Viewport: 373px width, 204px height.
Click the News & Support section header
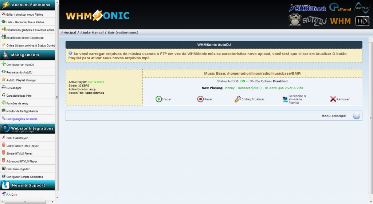point(28,185)
